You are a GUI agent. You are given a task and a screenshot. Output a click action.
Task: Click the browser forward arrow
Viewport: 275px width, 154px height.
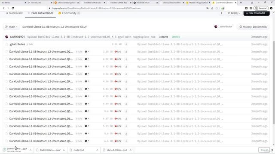(x=8, y=8)
